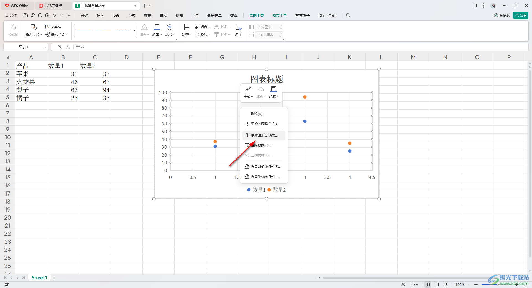This screenshot has height=288, width=532.
Task: Click the 数量1 legend entry
Action: (x=256, y=190)
